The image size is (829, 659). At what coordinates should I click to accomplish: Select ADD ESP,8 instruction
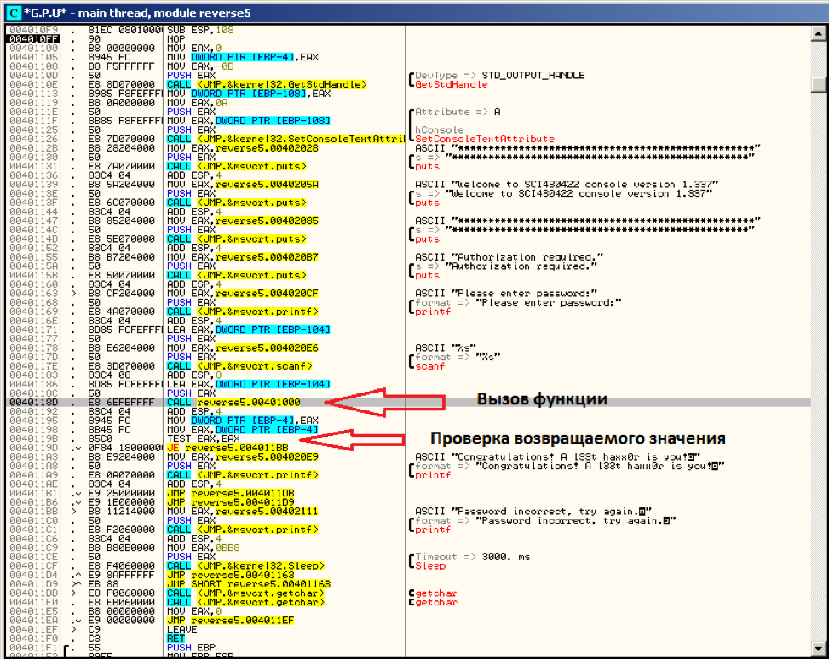click(x=194, y=375)
